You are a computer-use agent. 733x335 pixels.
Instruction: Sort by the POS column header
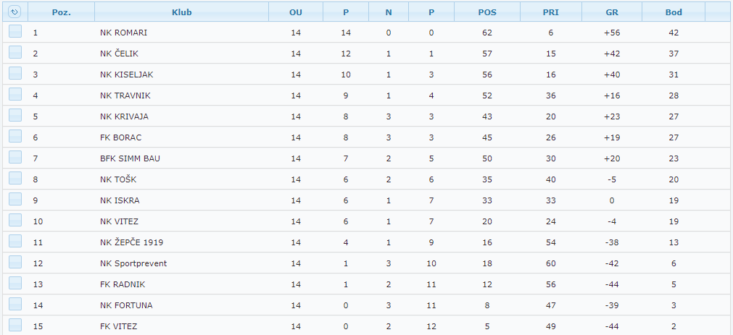coord(487,12)
